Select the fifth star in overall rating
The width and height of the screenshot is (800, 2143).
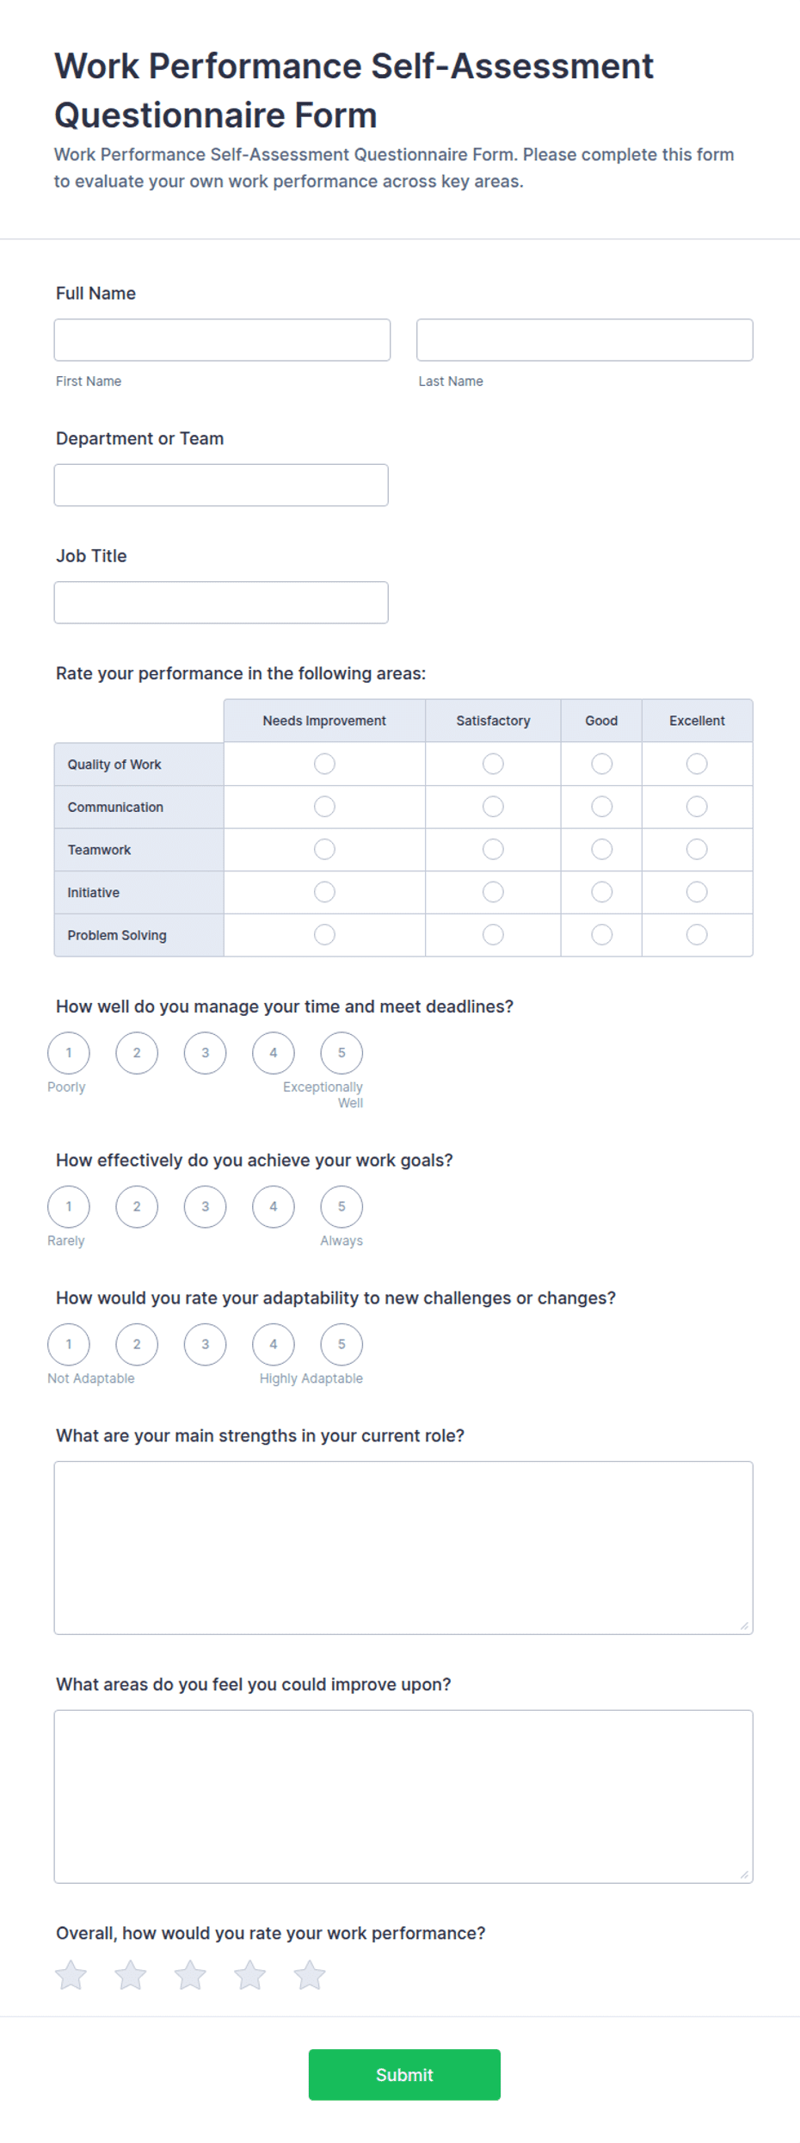[x=310, y=1975]
